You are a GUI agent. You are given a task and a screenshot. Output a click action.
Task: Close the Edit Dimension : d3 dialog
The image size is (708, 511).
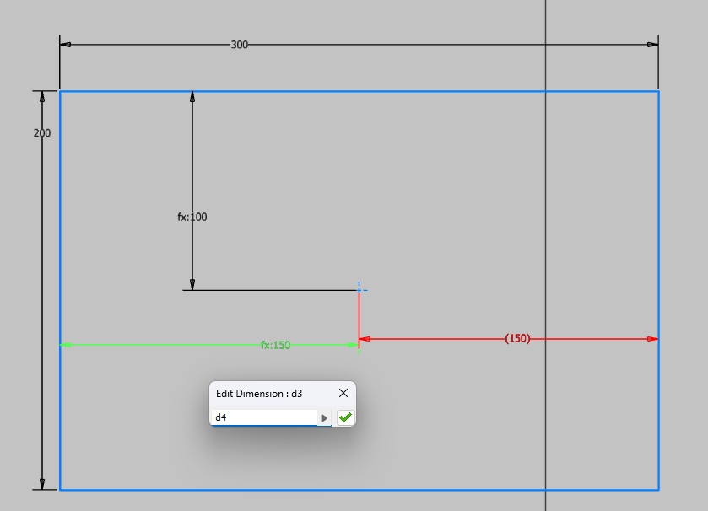pyautogui.click(x=343, y=393)
